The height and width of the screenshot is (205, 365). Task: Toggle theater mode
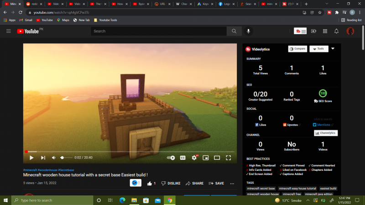tap(217, 158)
